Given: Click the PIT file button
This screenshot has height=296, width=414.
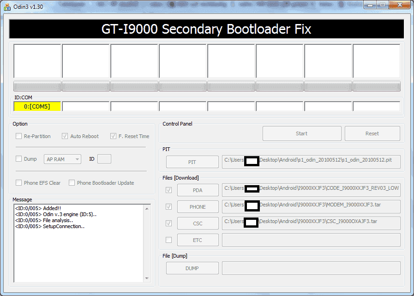Looking at the screenshot, I should pyautogui.click(x=192, y=162).
